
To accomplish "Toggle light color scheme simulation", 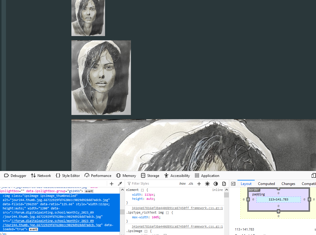I will click(207, 184).
